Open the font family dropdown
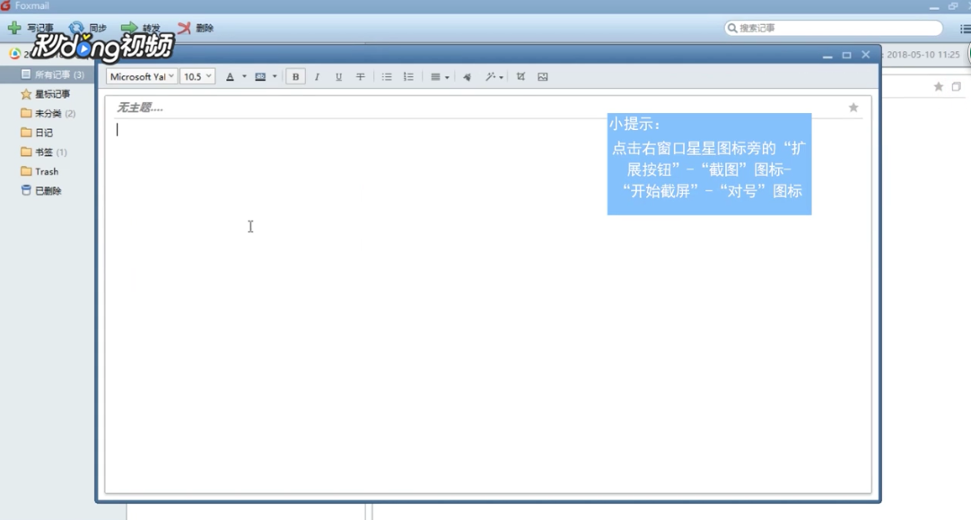 click(x=139, y=76)
